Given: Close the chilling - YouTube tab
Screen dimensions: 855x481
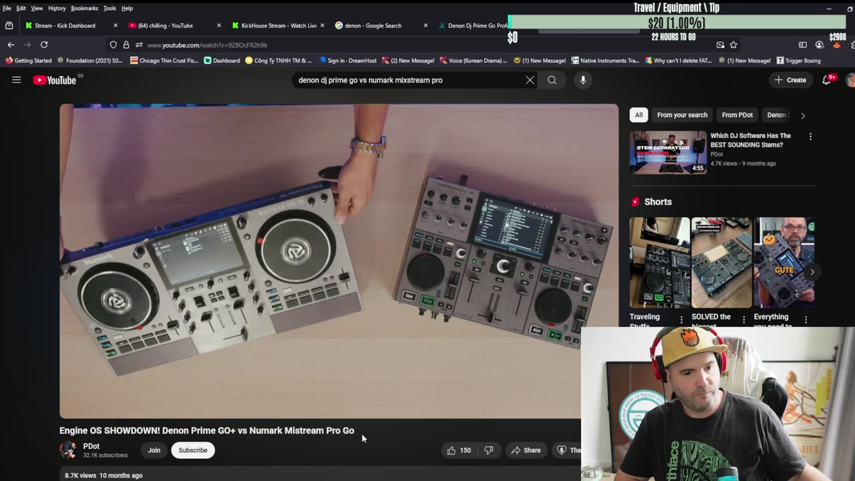Looking at the screenshot, I should coord(218,25).
